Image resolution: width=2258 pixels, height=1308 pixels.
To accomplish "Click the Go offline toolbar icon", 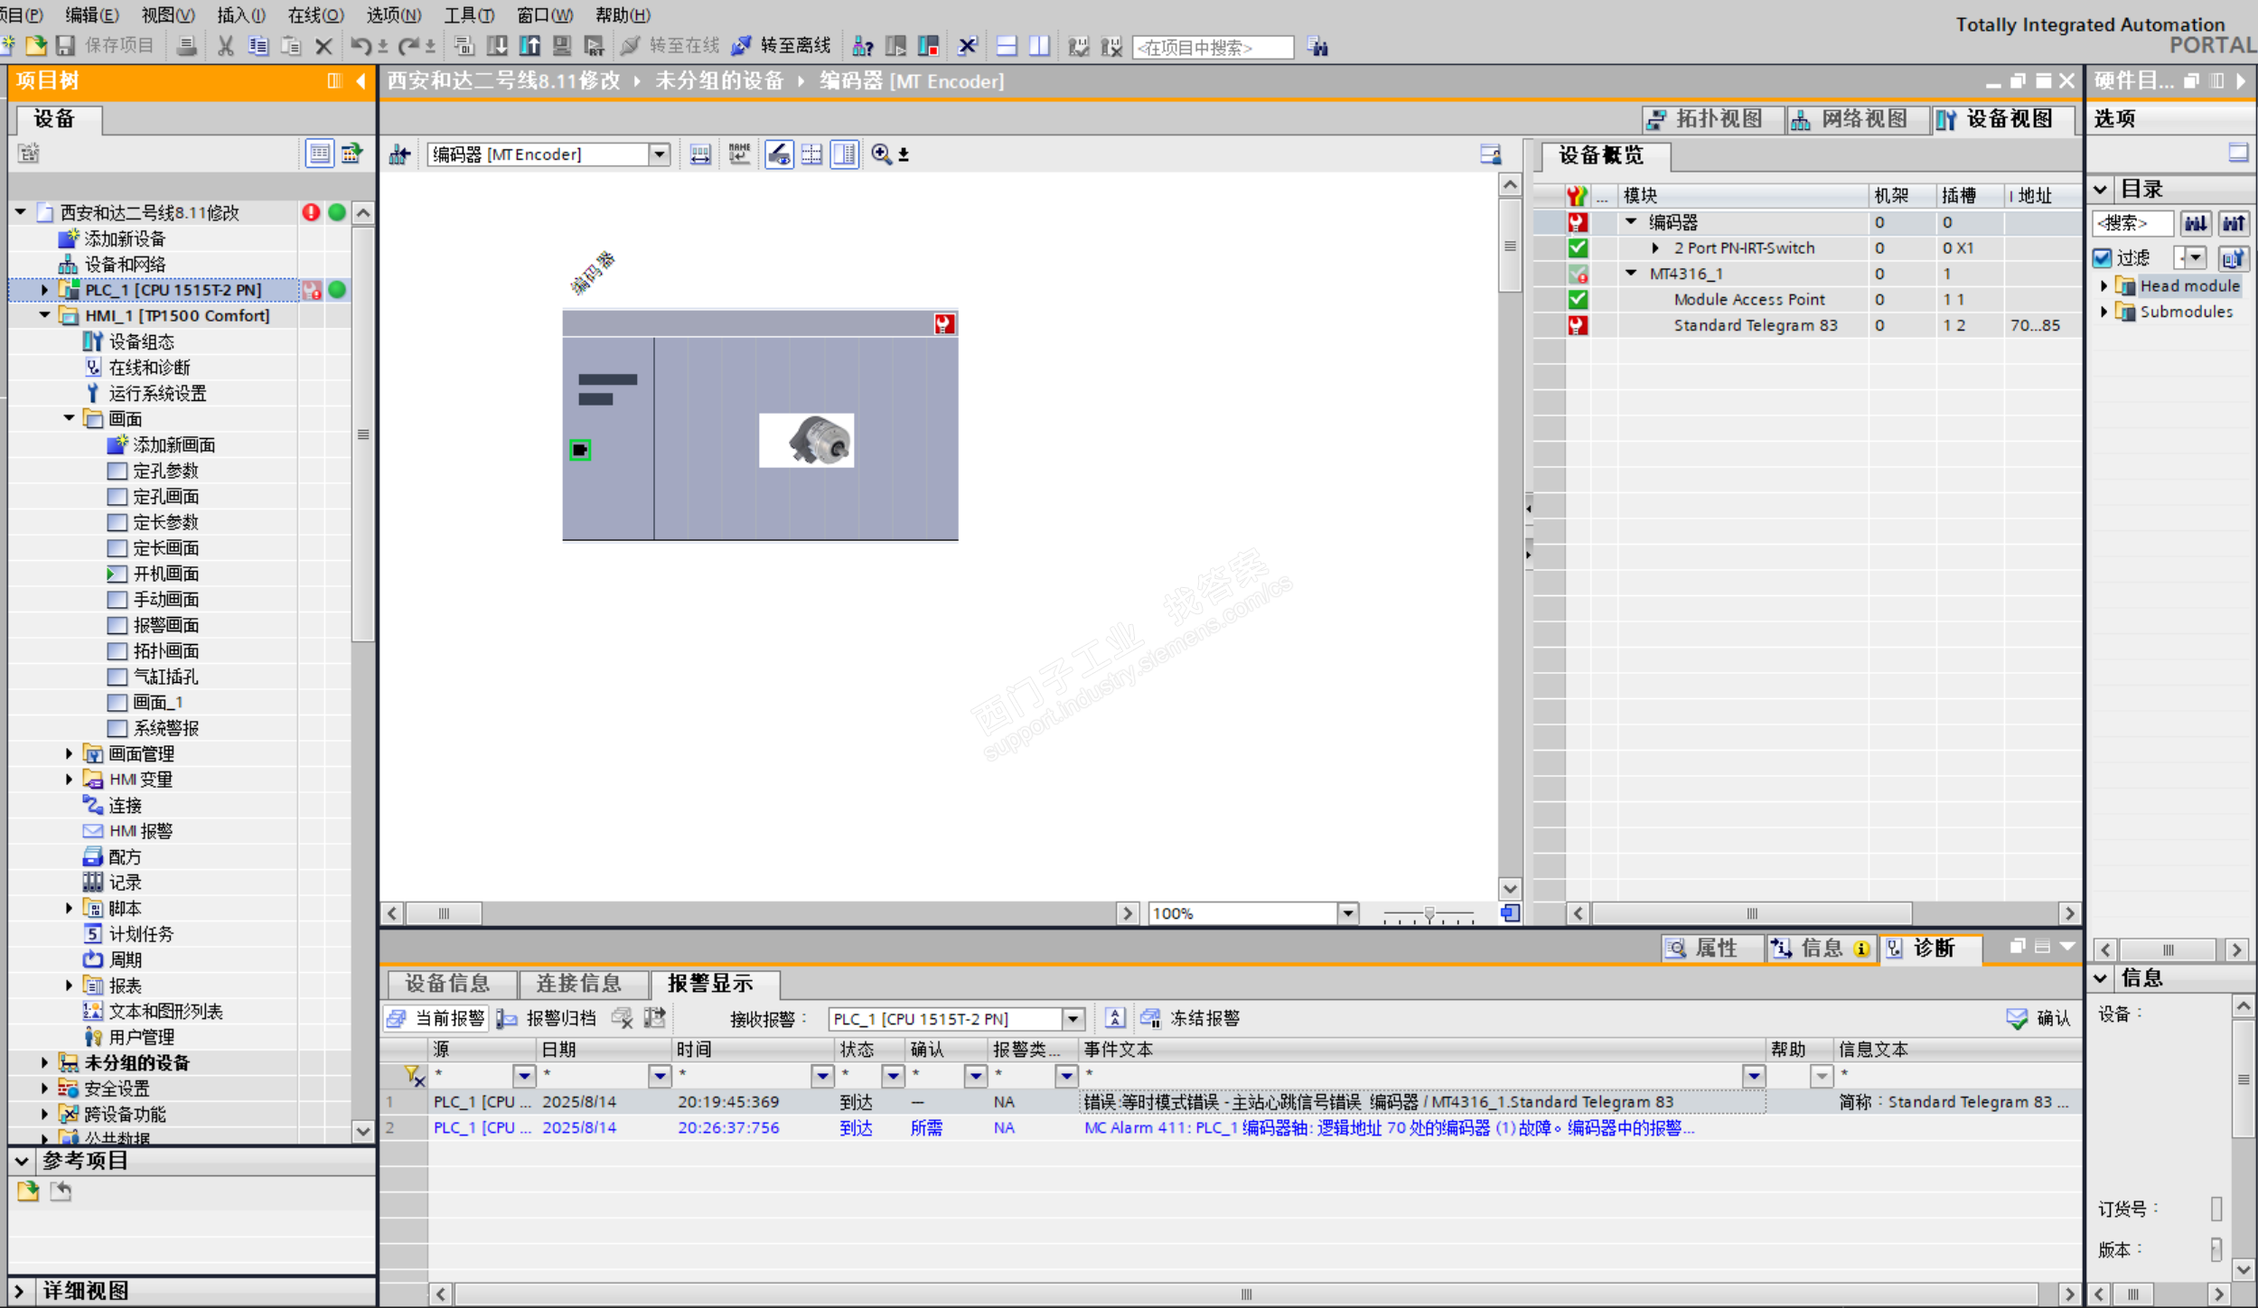I will 742,46.
